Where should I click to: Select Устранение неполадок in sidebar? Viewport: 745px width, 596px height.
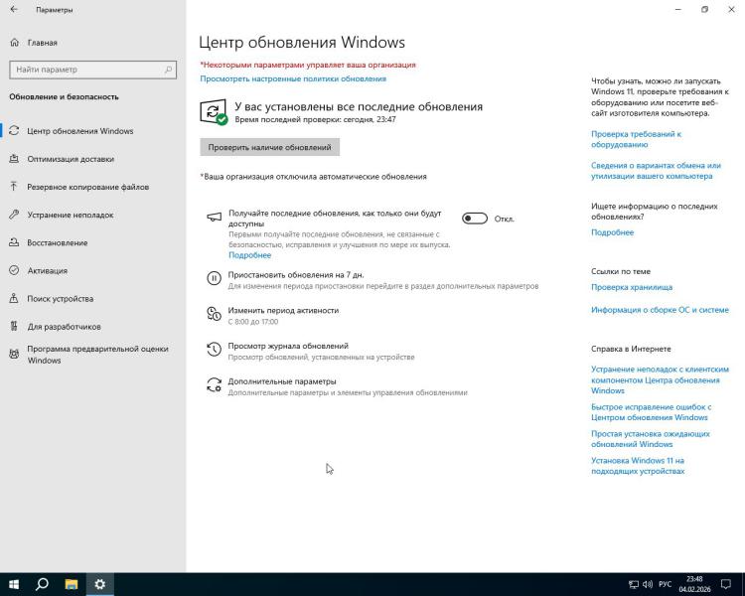coord(70,215)
